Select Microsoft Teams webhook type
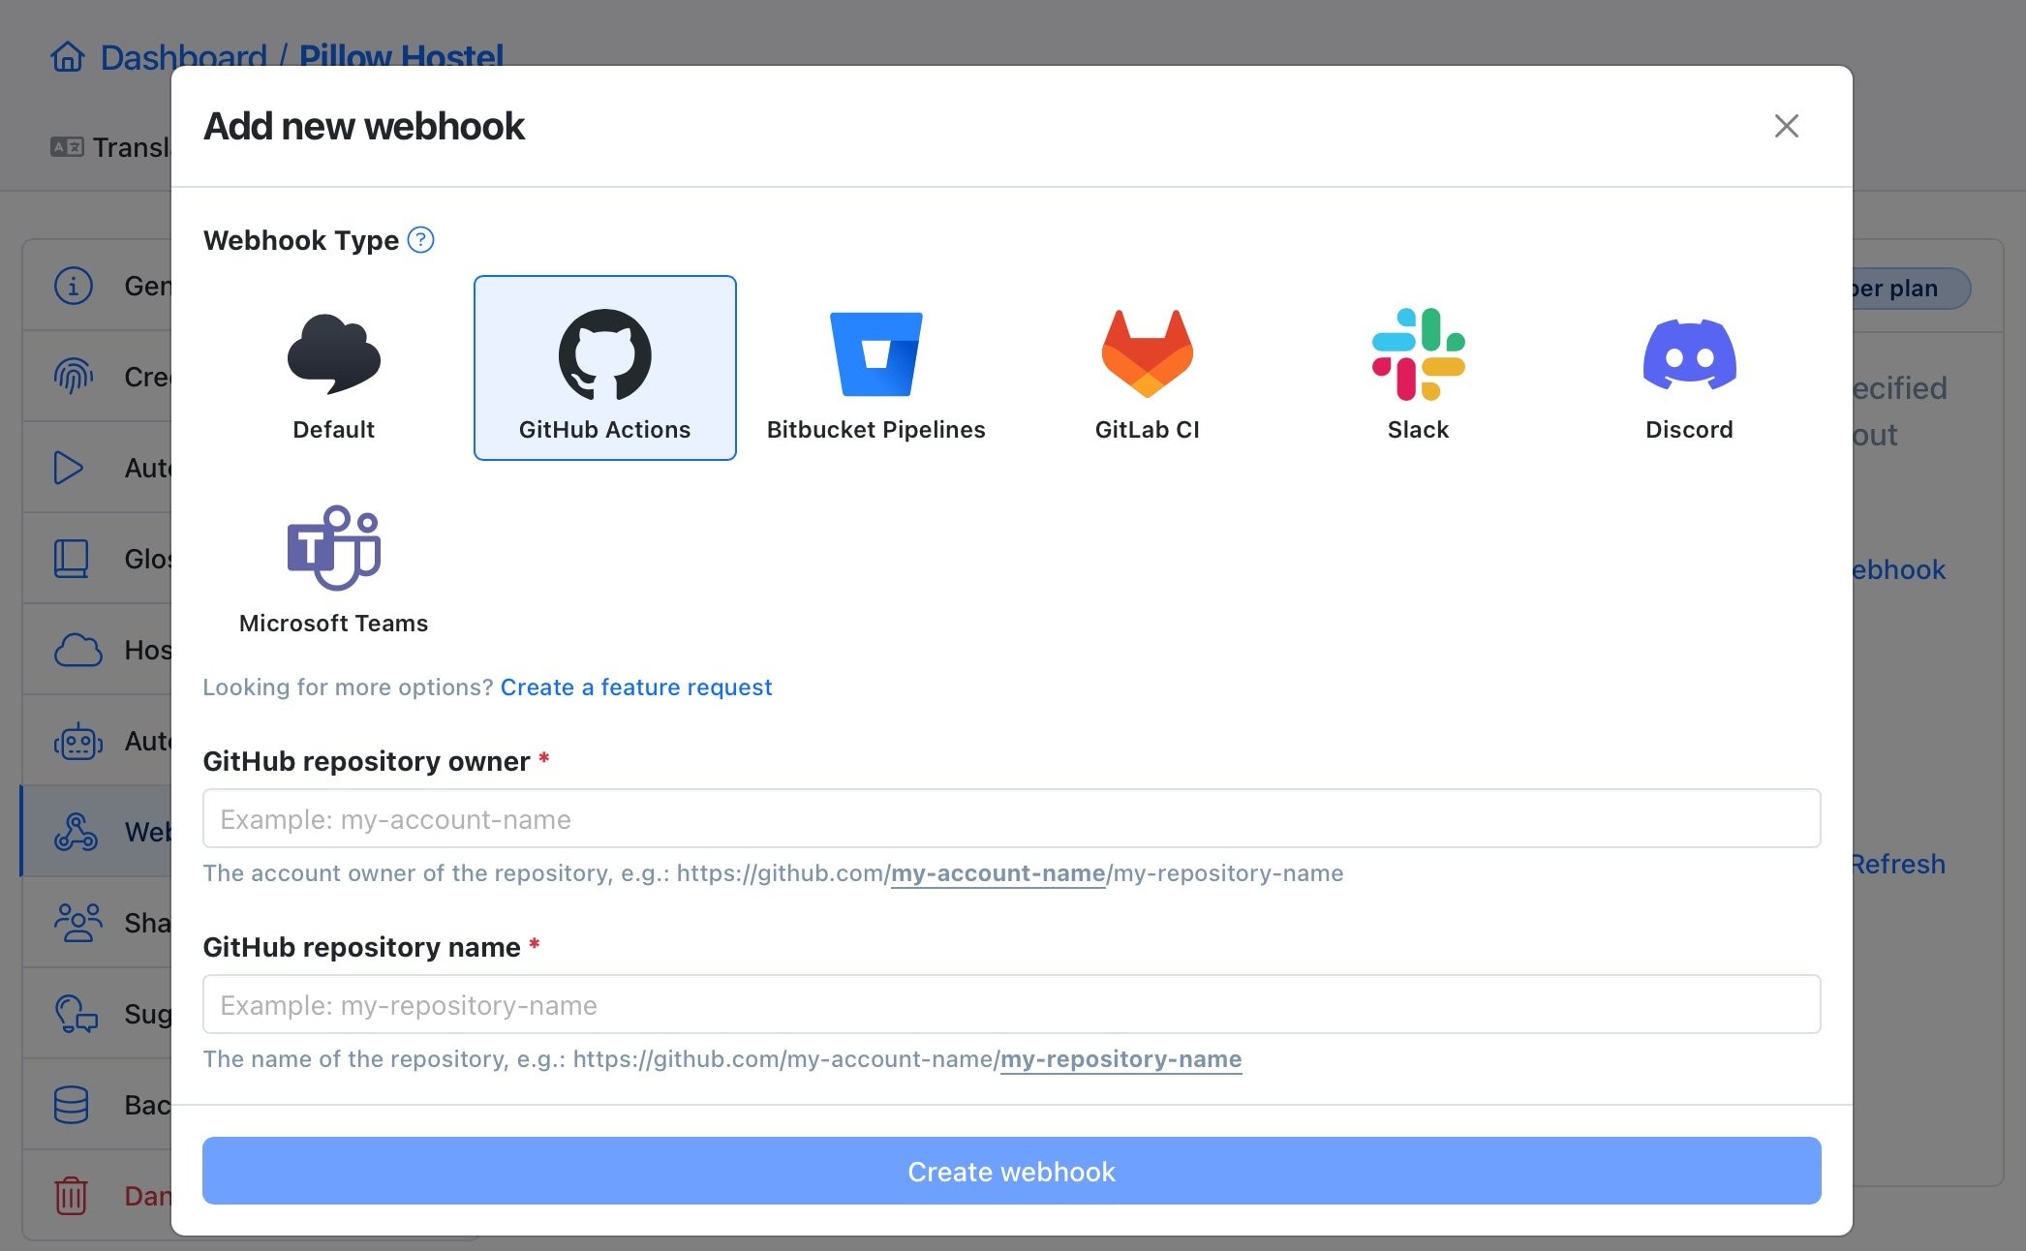2026x1251 pixels. tap(333, 564)
